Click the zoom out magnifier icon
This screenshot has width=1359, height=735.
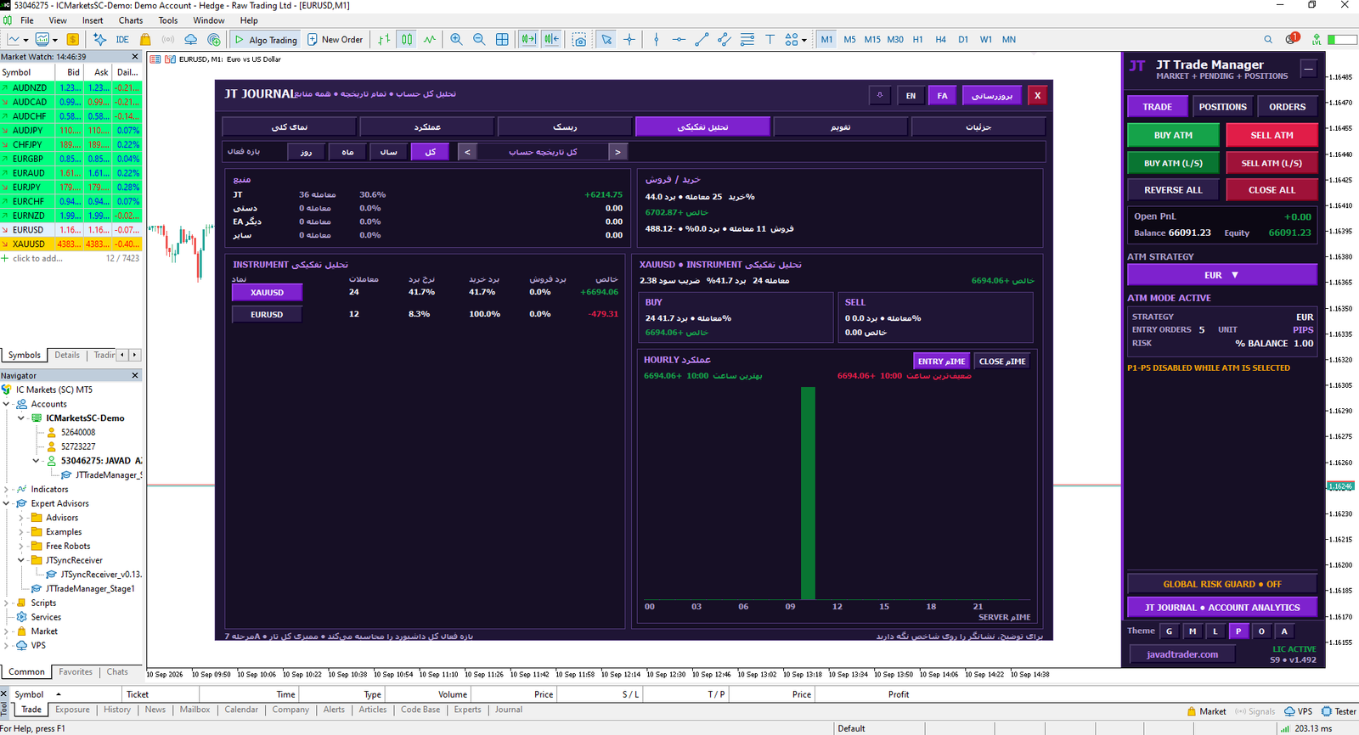(479, 39)
